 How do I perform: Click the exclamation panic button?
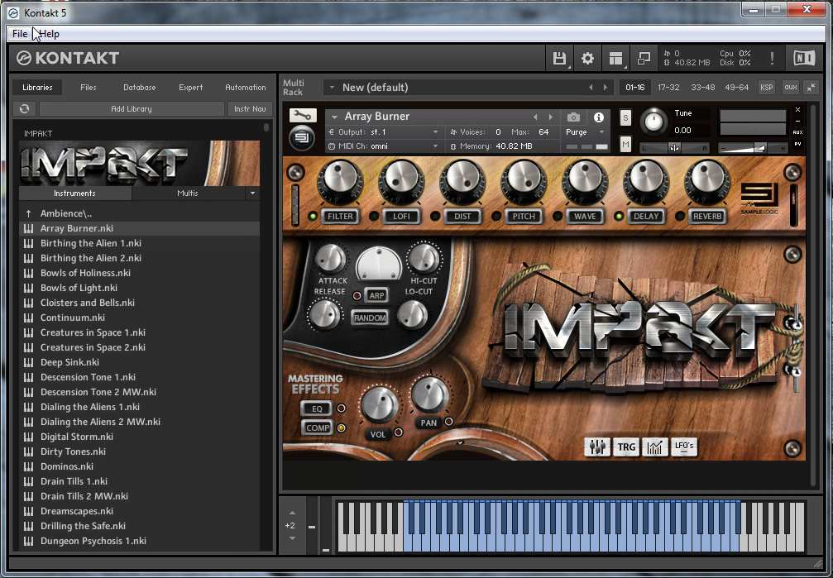[772, 59]
